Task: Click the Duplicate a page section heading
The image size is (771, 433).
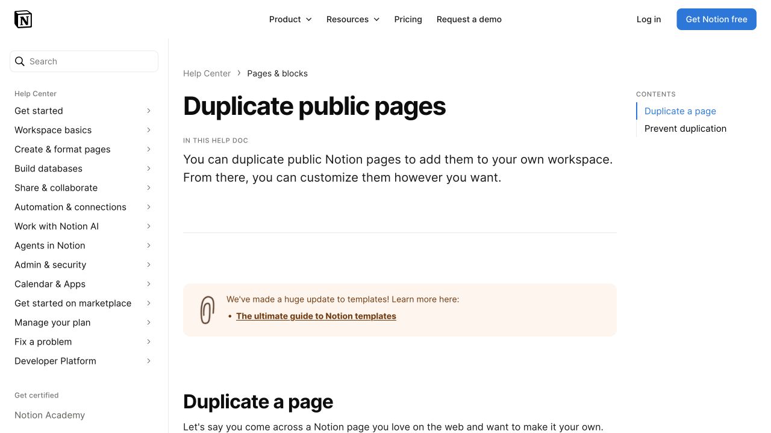Action: [258, 402]
